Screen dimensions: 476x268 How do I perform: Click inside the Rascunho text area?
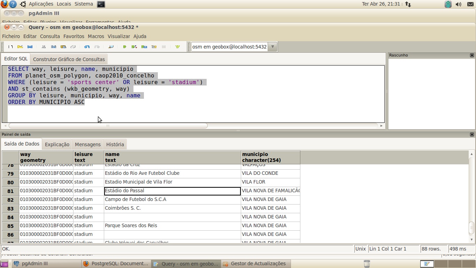pos(431,94)
